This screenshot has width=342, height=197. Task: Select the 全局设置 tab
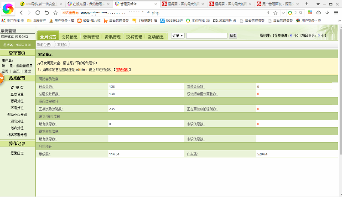(x=48, y=36)
